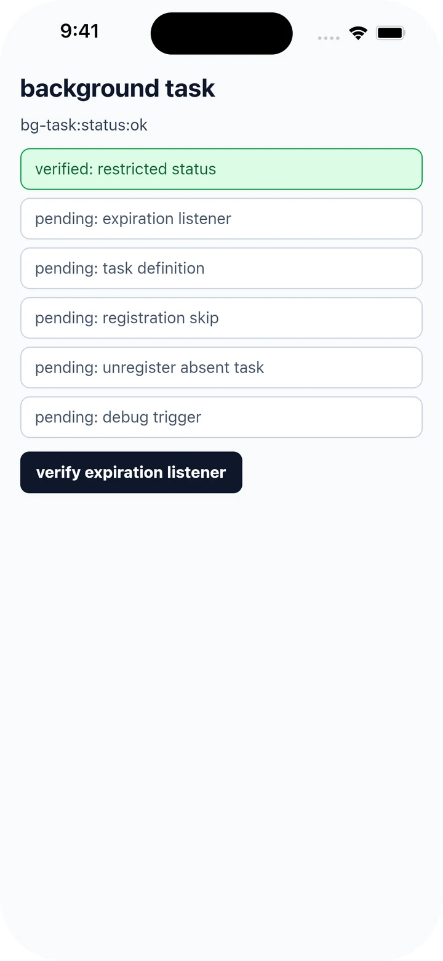Select the pending: expiration listener row
Viewport: 443px width, 961px height.
click(x=221, y=219)
